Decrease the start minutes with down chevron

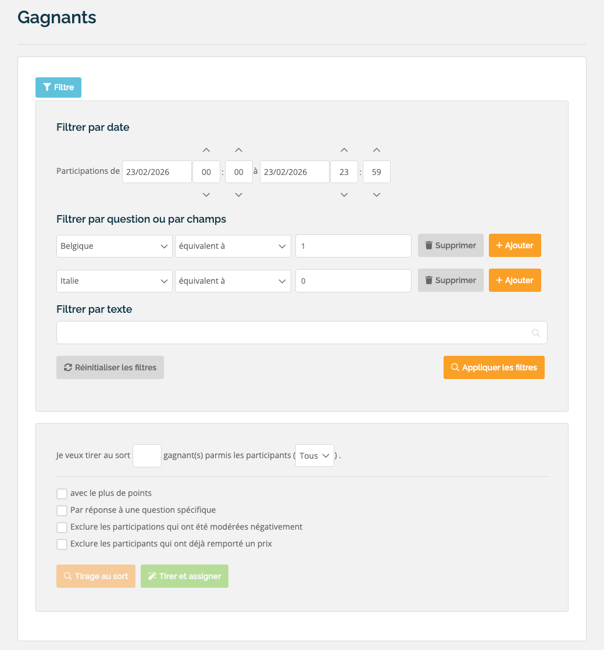[238, 194]
